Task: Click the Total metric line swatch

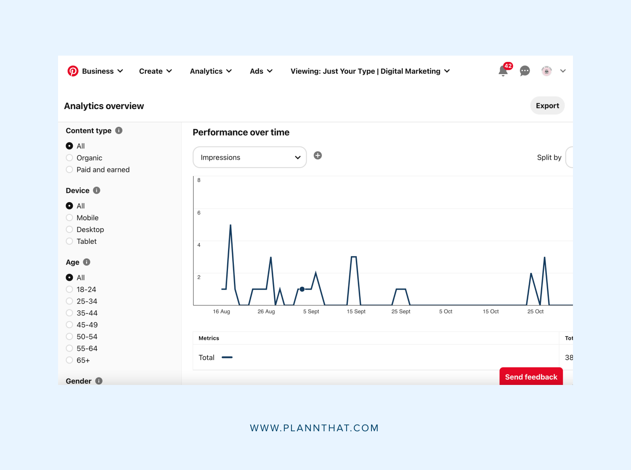Action: (x=227, y=357)
